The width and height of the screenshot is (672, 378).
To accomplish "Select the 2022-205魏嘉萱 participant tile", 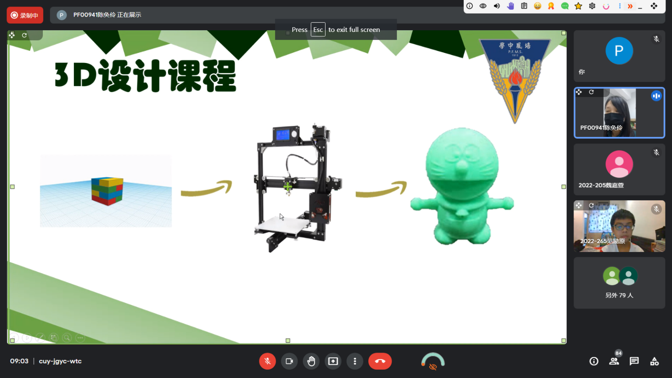I will click(x=619, y=169).
